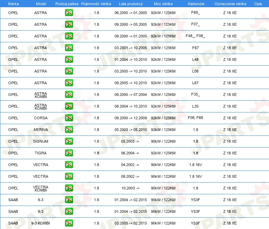This screenshot has width=269, height=229.
Task: Select the date '06.2000 -> 01.2005'
Action: click(x=131, y=13)
